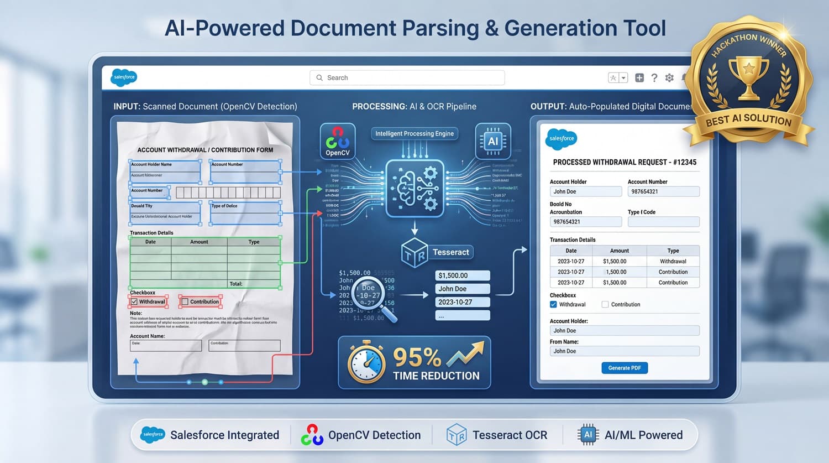Click the AI chip icon in the pipeline
Screen dimensions: 829x463
492,140
